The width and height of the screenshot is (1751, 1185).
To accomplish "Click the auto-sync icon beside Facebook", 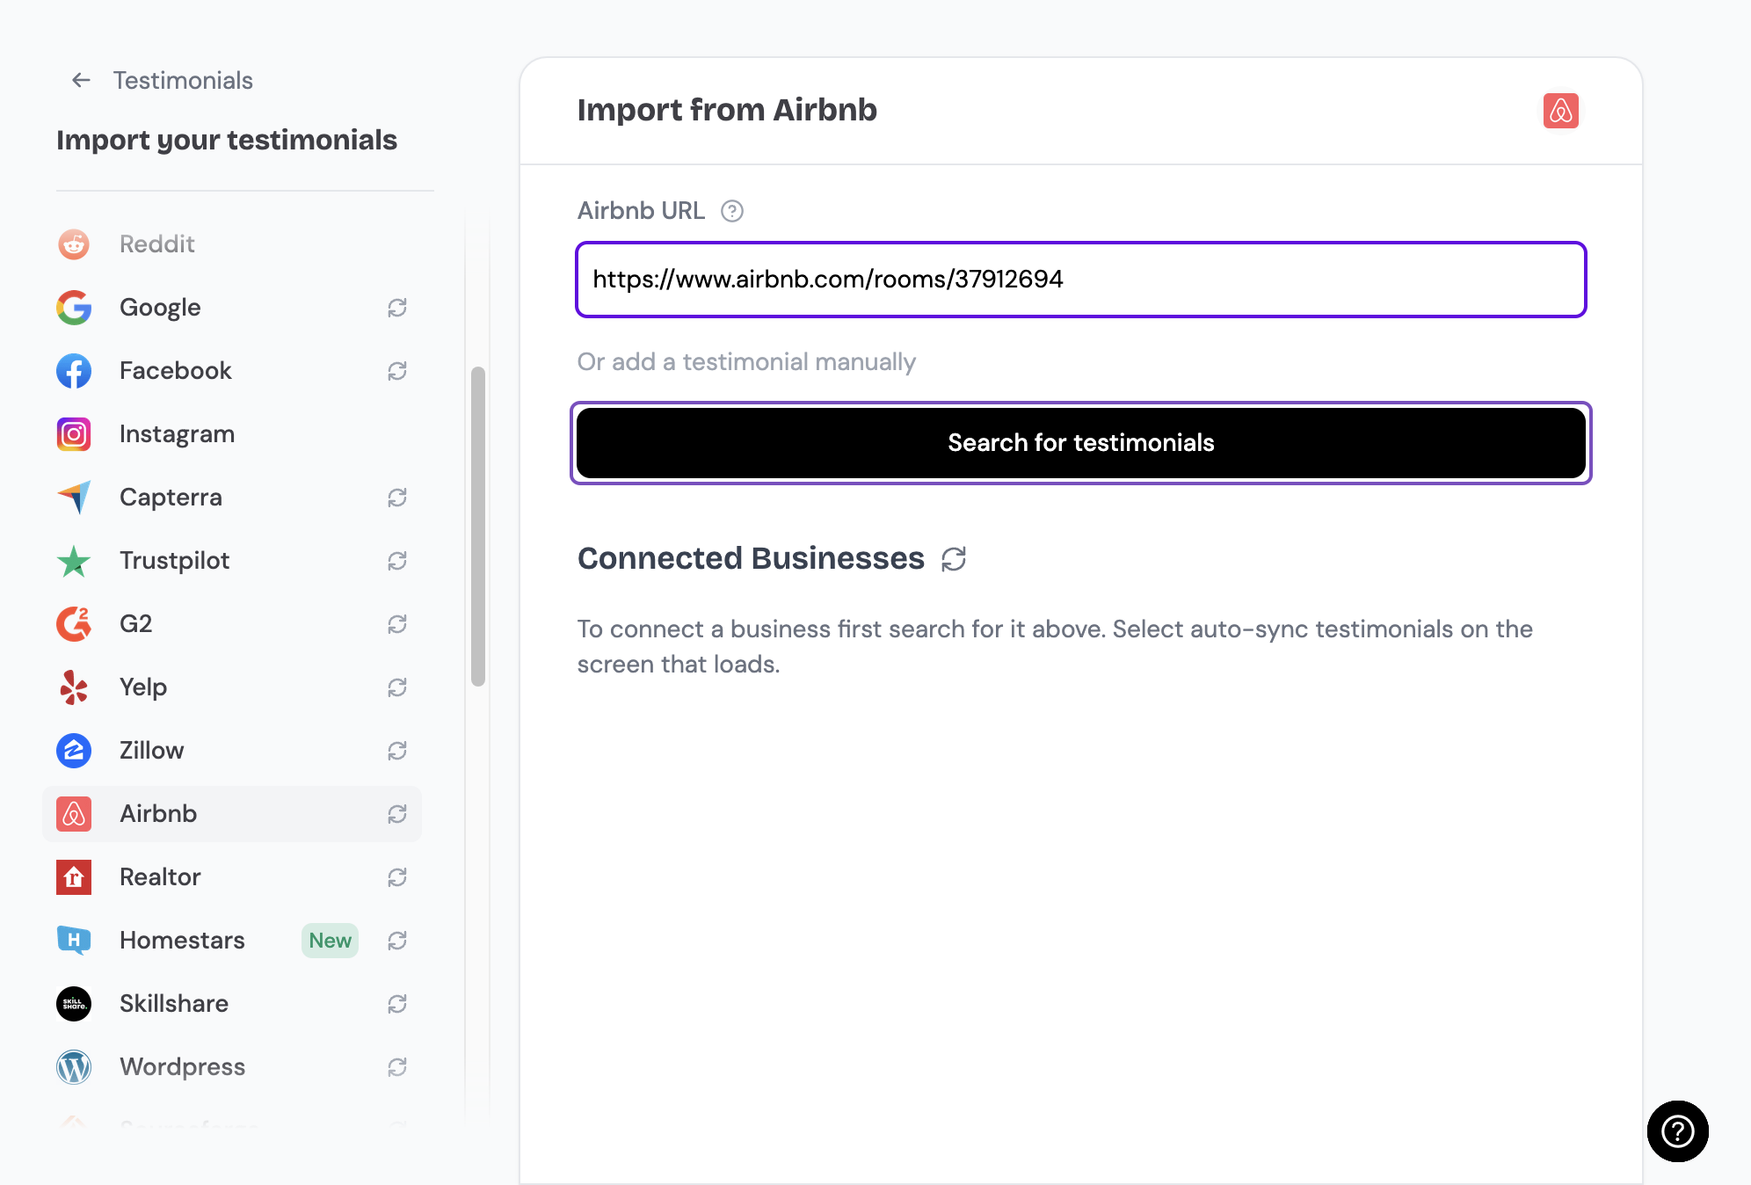I will [x=397, y=371].
